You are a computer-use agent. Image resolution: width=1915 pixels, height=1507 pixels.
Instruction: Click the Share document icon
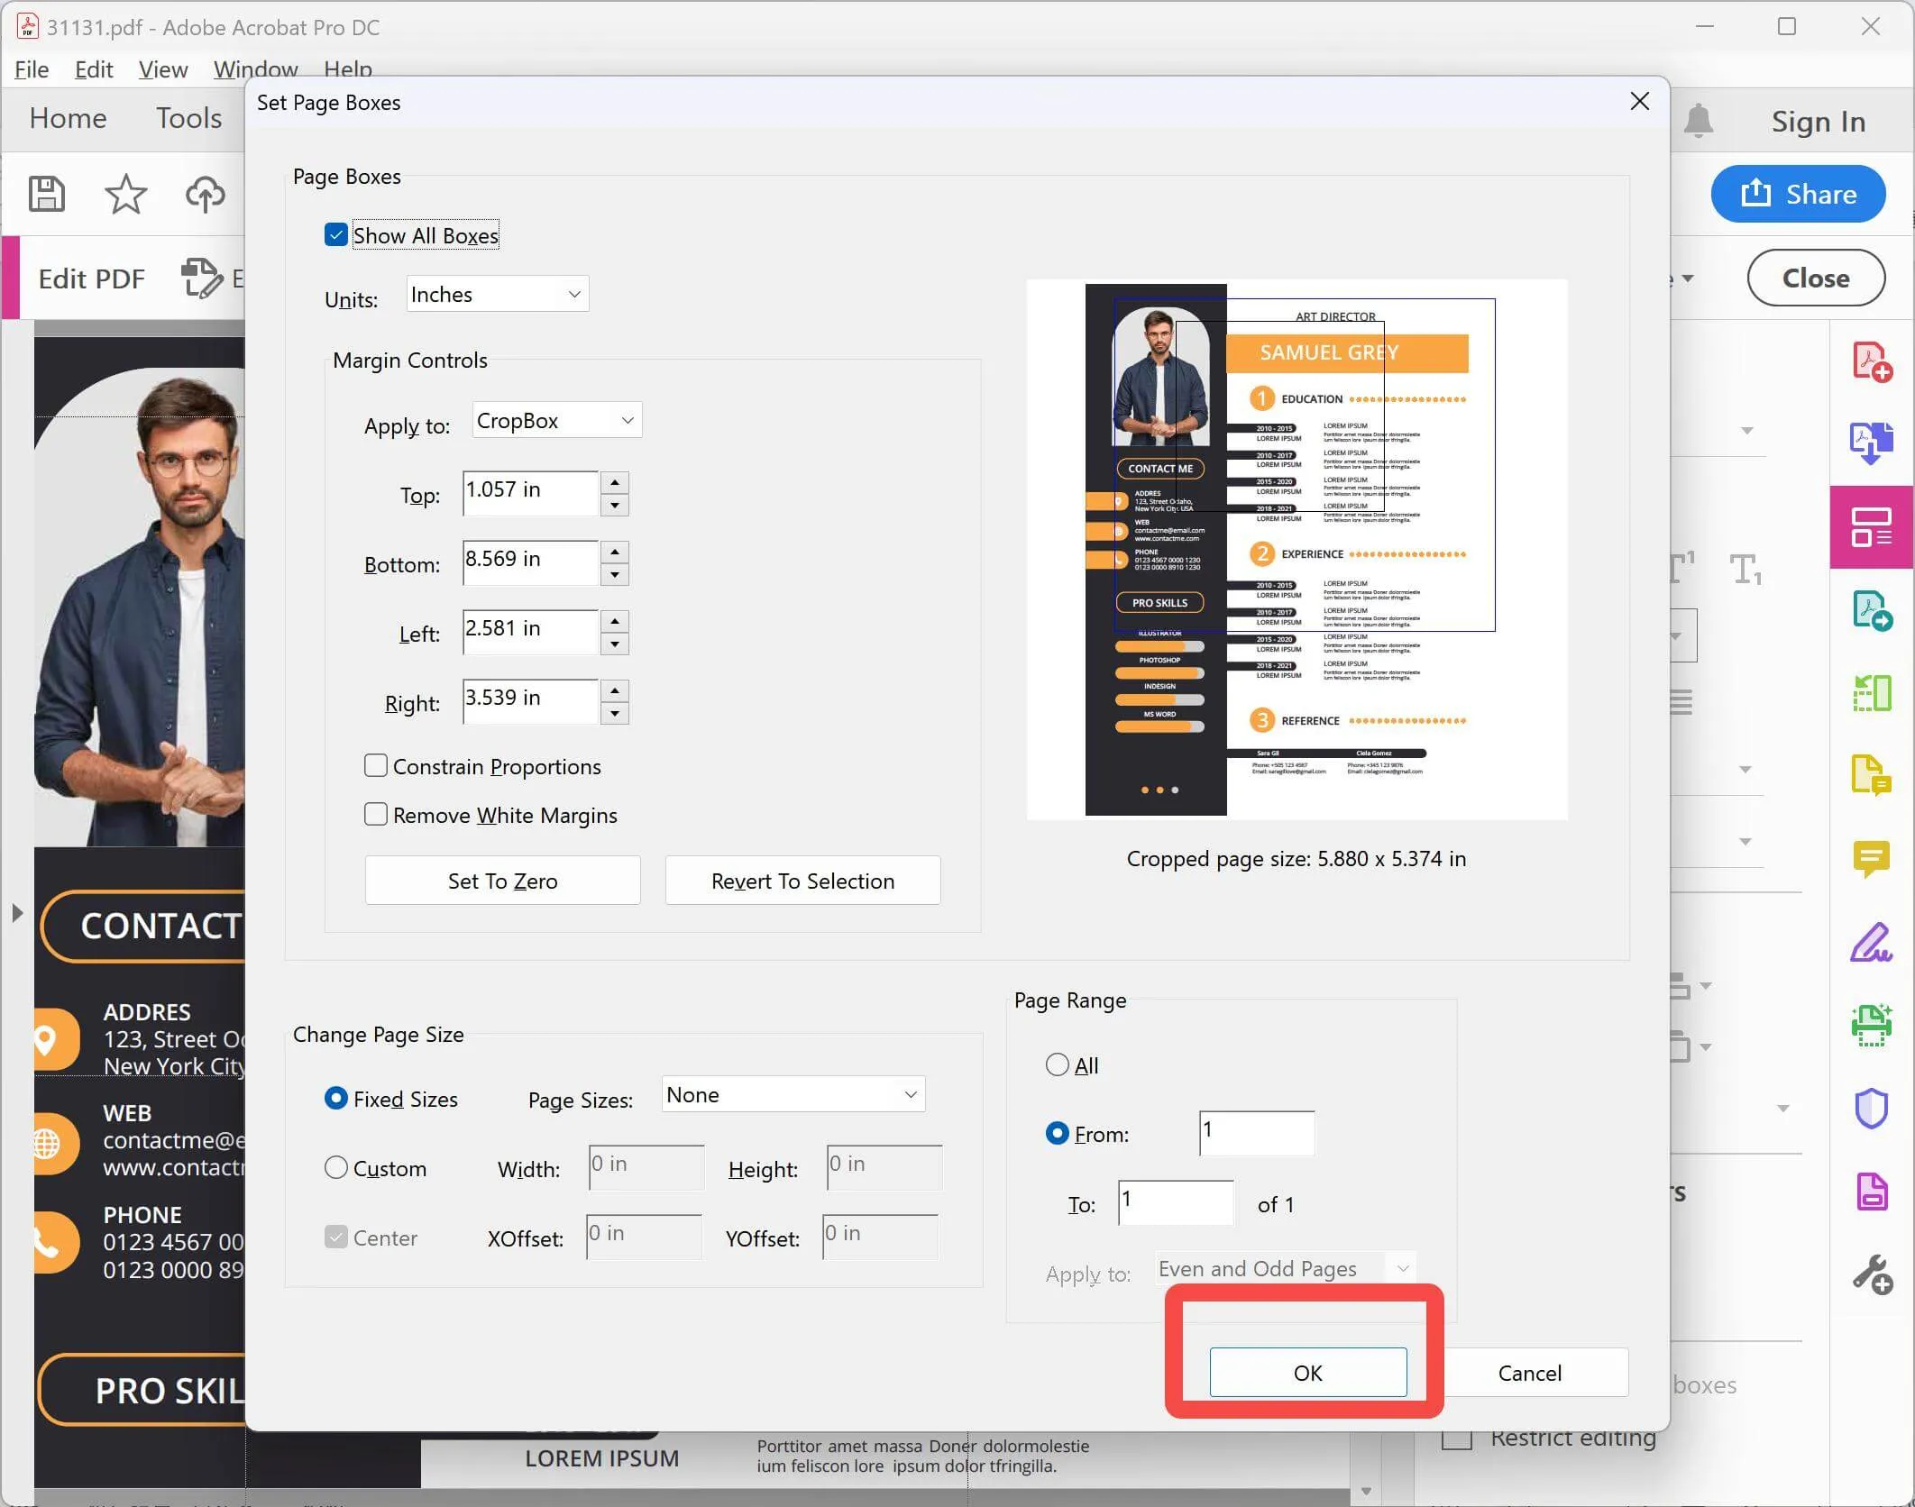(x=1797, y=194)
